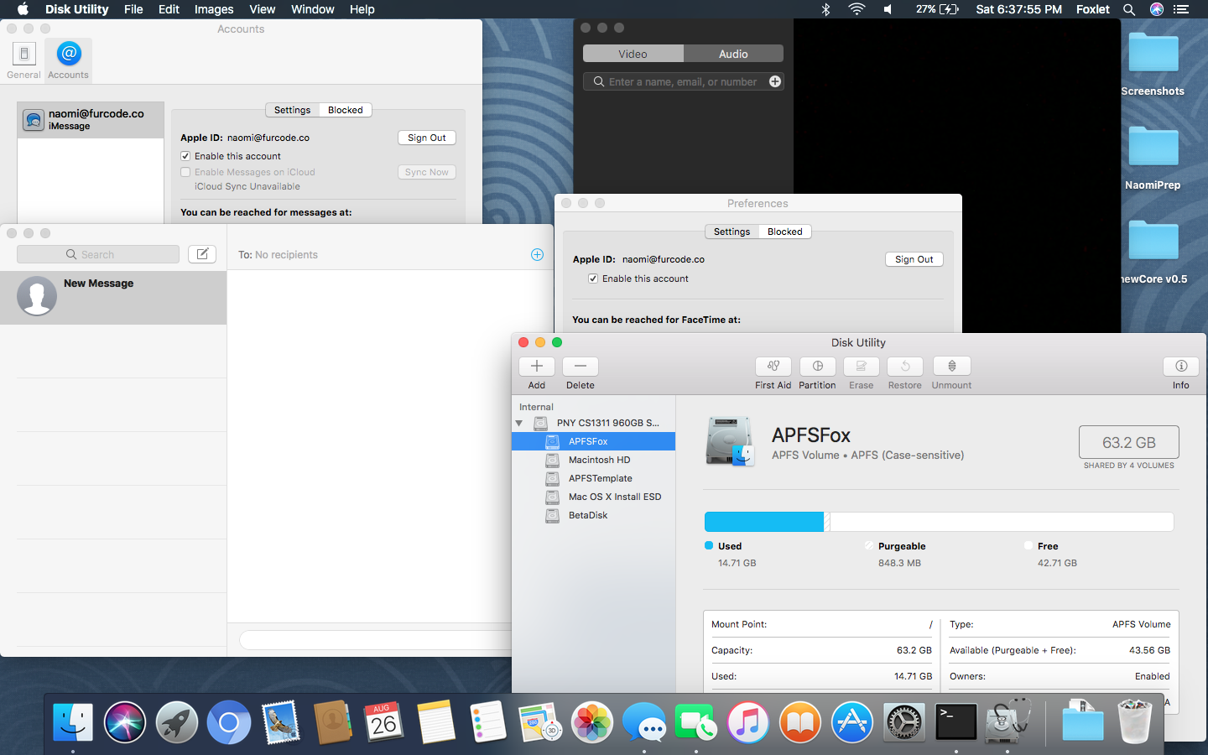
Task: Click the Restore toolbar icon
Action: [905, 366]
